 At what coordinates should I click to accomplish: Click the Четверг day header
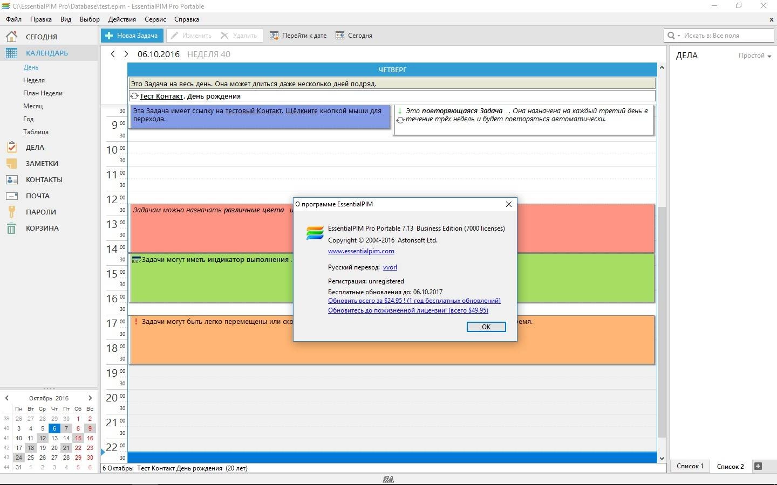pyautogui.click(x=392, y=70)
